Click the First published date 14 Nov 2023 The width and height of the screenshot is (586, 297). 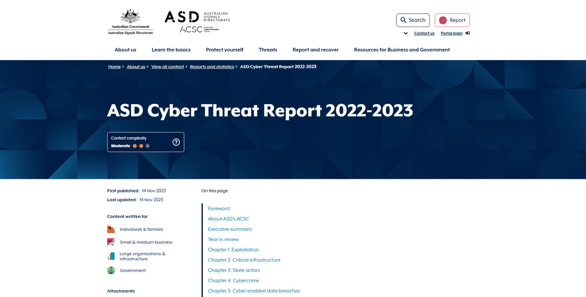[154, 191]
